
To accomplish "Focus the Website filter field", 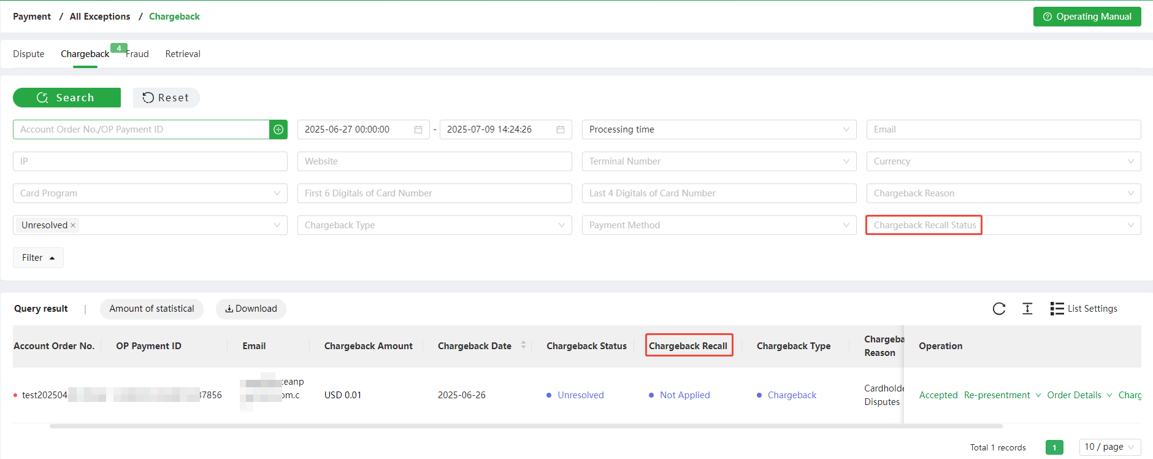I will click(x=434, y=161).
